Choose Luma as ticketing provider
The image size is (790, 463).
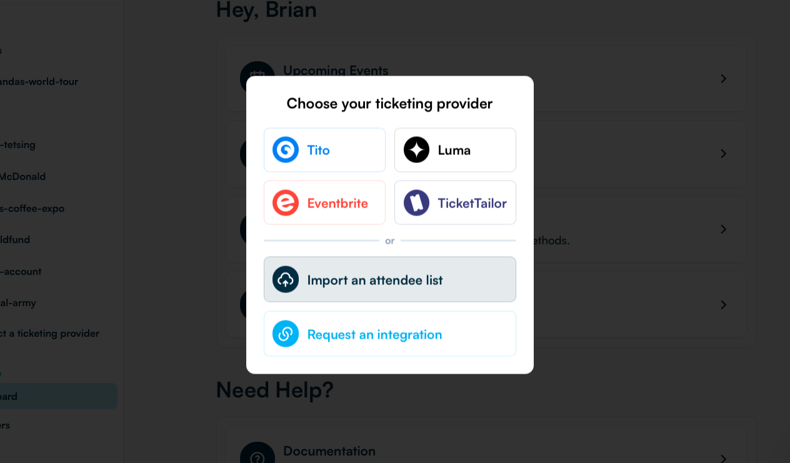coord(455,149)
